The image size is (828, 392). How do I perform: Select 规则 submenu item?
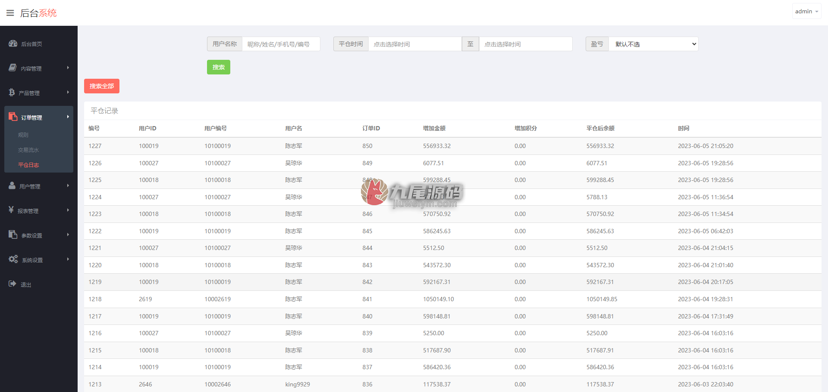click(23, 135)
